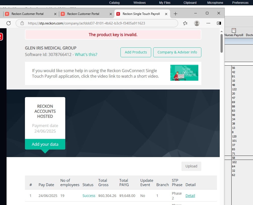This screenshot has height=205, width=253.
Task: Click the browser refresh icon
Action: (x=9, y=23)
